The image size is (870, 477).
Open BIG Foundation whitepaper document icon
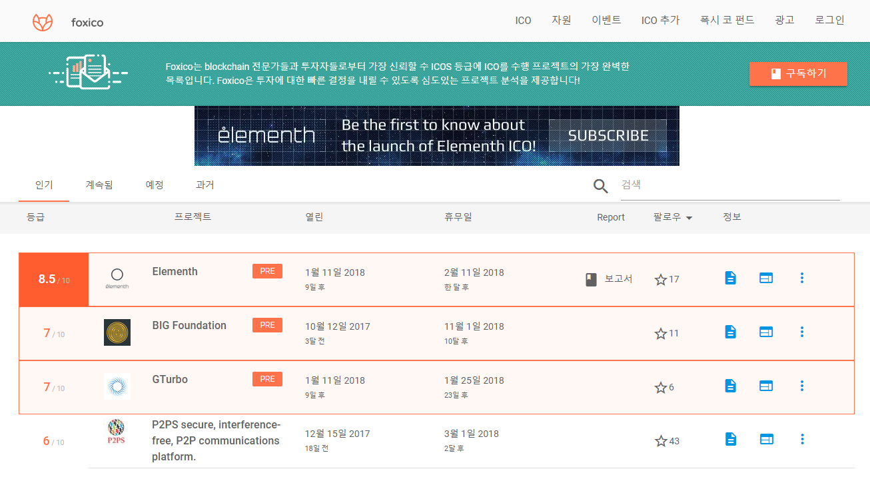[730, 332]
